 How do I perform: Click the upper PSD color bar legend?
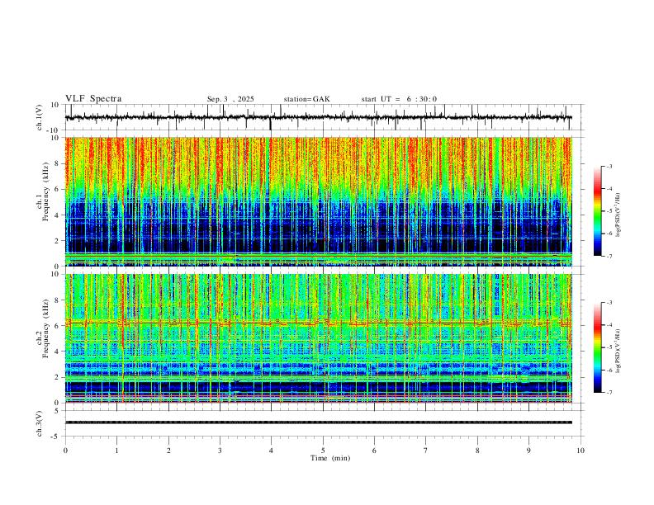coord(597,211)
